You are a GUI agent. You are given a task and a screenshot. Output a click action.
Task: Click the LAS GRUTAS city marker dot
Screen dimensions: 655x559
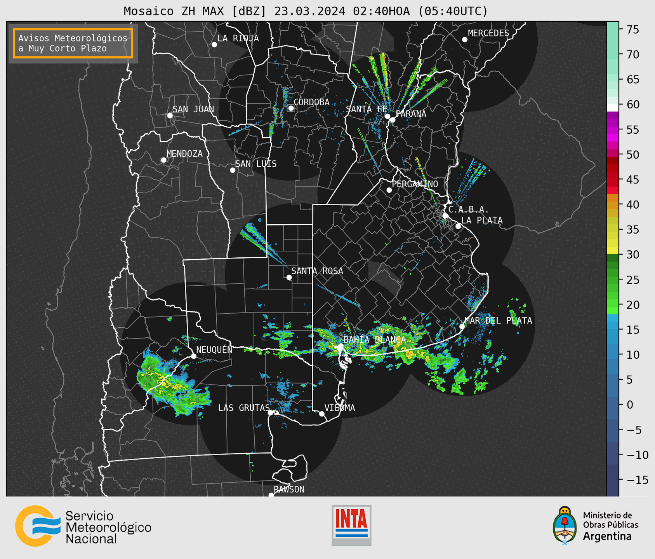click(x=271, y=413)
